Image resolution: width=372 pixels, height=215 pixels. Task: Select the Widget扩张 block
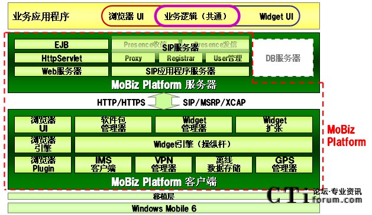(274, 124)
